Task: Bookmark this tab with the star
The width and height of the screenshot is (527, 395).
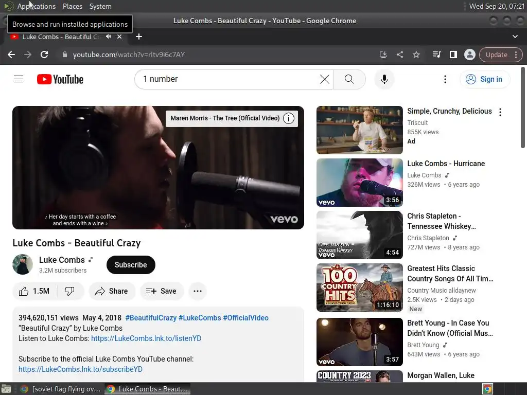Action: coord(416,55)
